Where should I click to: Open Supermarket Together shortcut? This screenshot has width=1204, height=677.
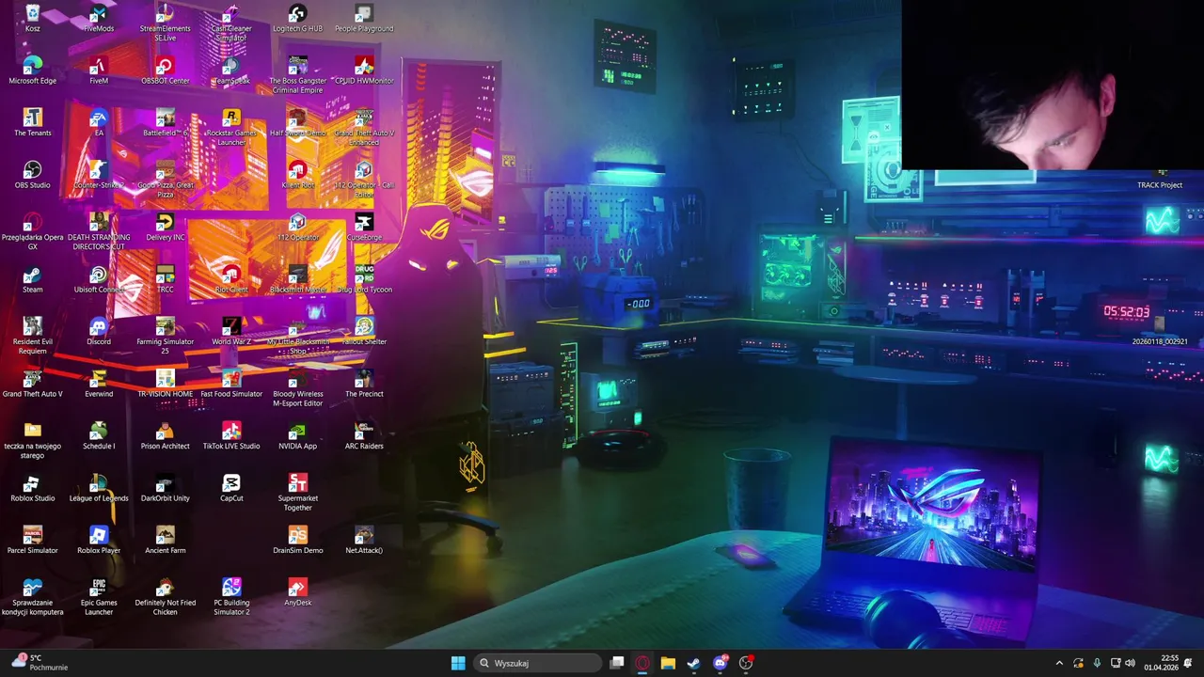pos(297,493)
